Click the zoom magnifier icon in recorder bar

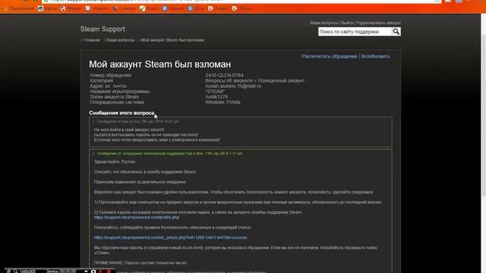[15, 271]
